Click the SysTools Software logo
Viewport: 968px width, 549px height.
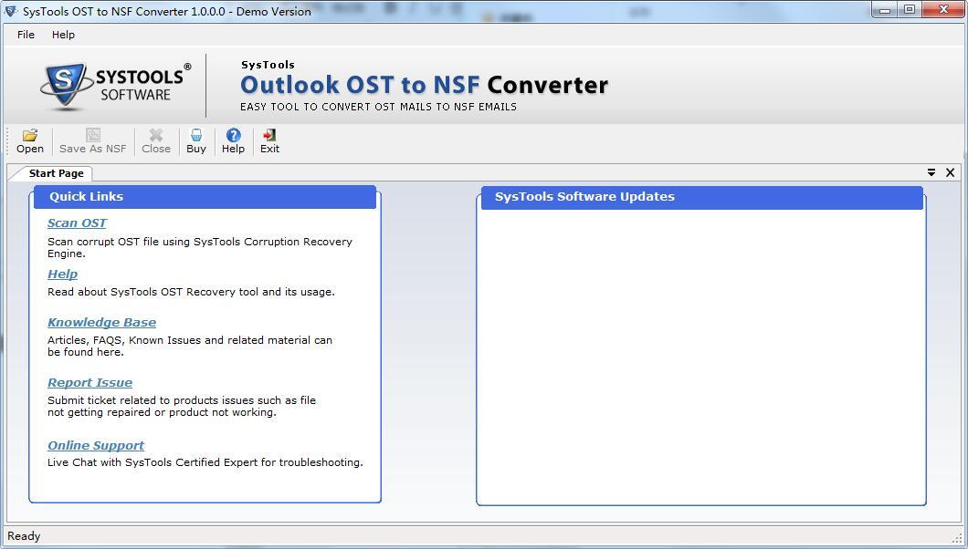pyautogui.click(x=115, y=86)
